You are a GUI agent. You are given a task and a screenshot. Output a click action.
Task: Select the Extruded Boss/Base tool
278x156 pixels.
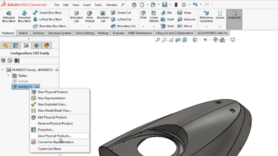(9, 17)
